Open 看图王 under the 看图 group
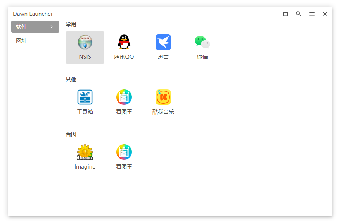This screenshot has height=224, width=339. pyautogui.click(x=124, y=152)
